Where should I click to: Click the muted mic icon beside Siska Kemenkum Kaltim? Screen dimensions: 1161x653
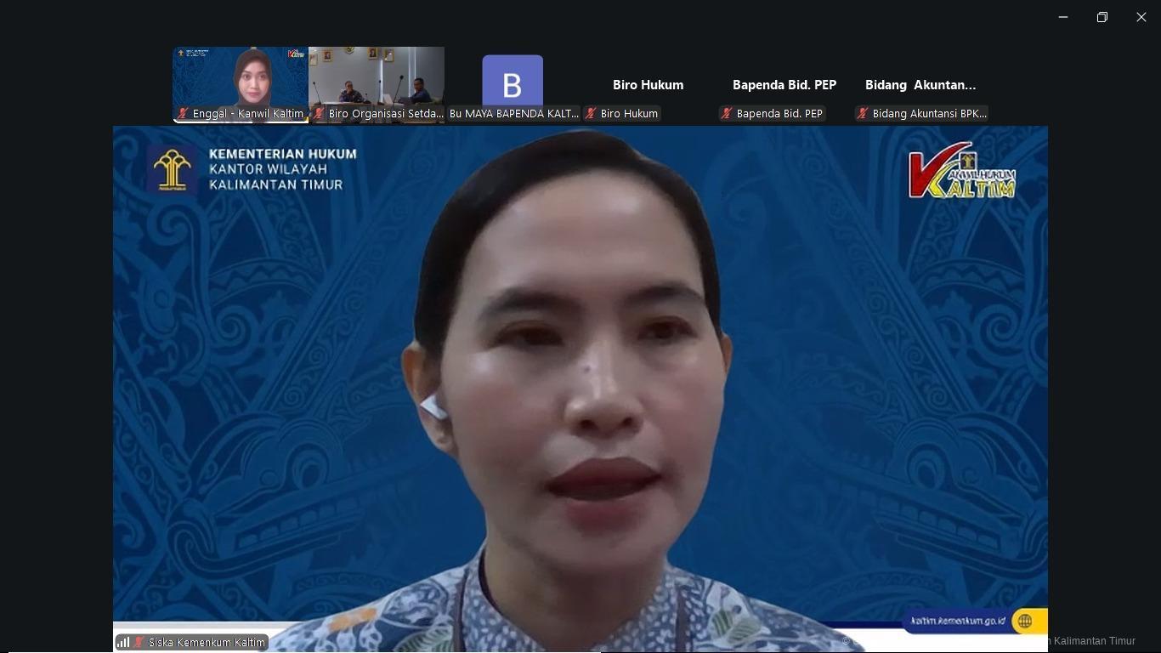tap(139, 643)
